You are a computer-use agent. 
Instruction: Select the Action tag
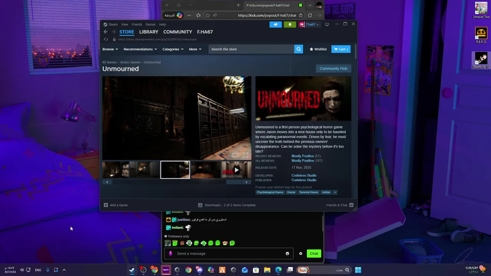[326, 192]
